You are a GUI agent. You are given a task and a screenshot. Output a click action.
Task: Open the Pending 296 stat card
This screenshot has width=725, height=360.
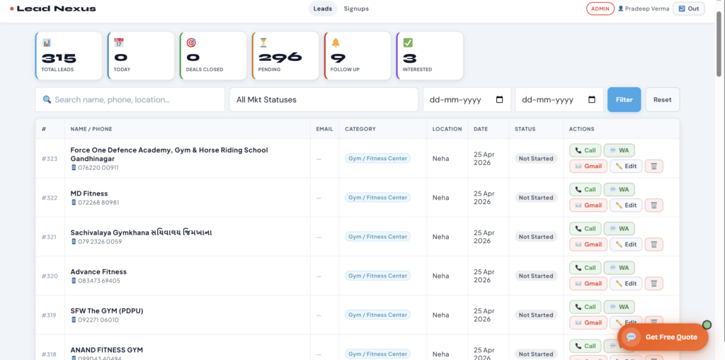coord(285,55)
